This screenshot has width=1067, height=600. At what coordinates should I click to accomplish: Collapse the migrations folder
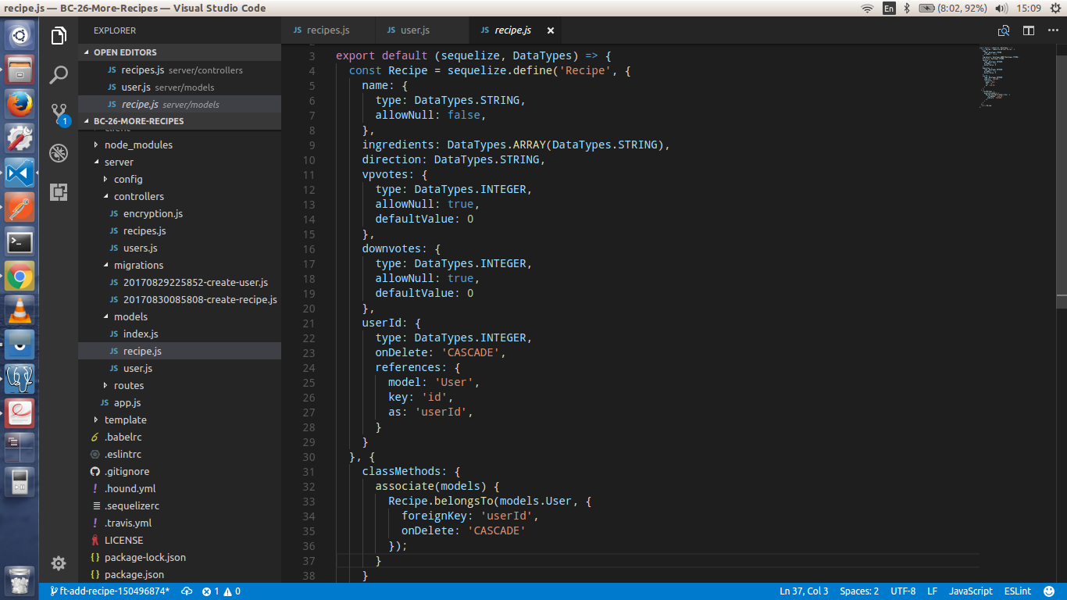[138, 265]
